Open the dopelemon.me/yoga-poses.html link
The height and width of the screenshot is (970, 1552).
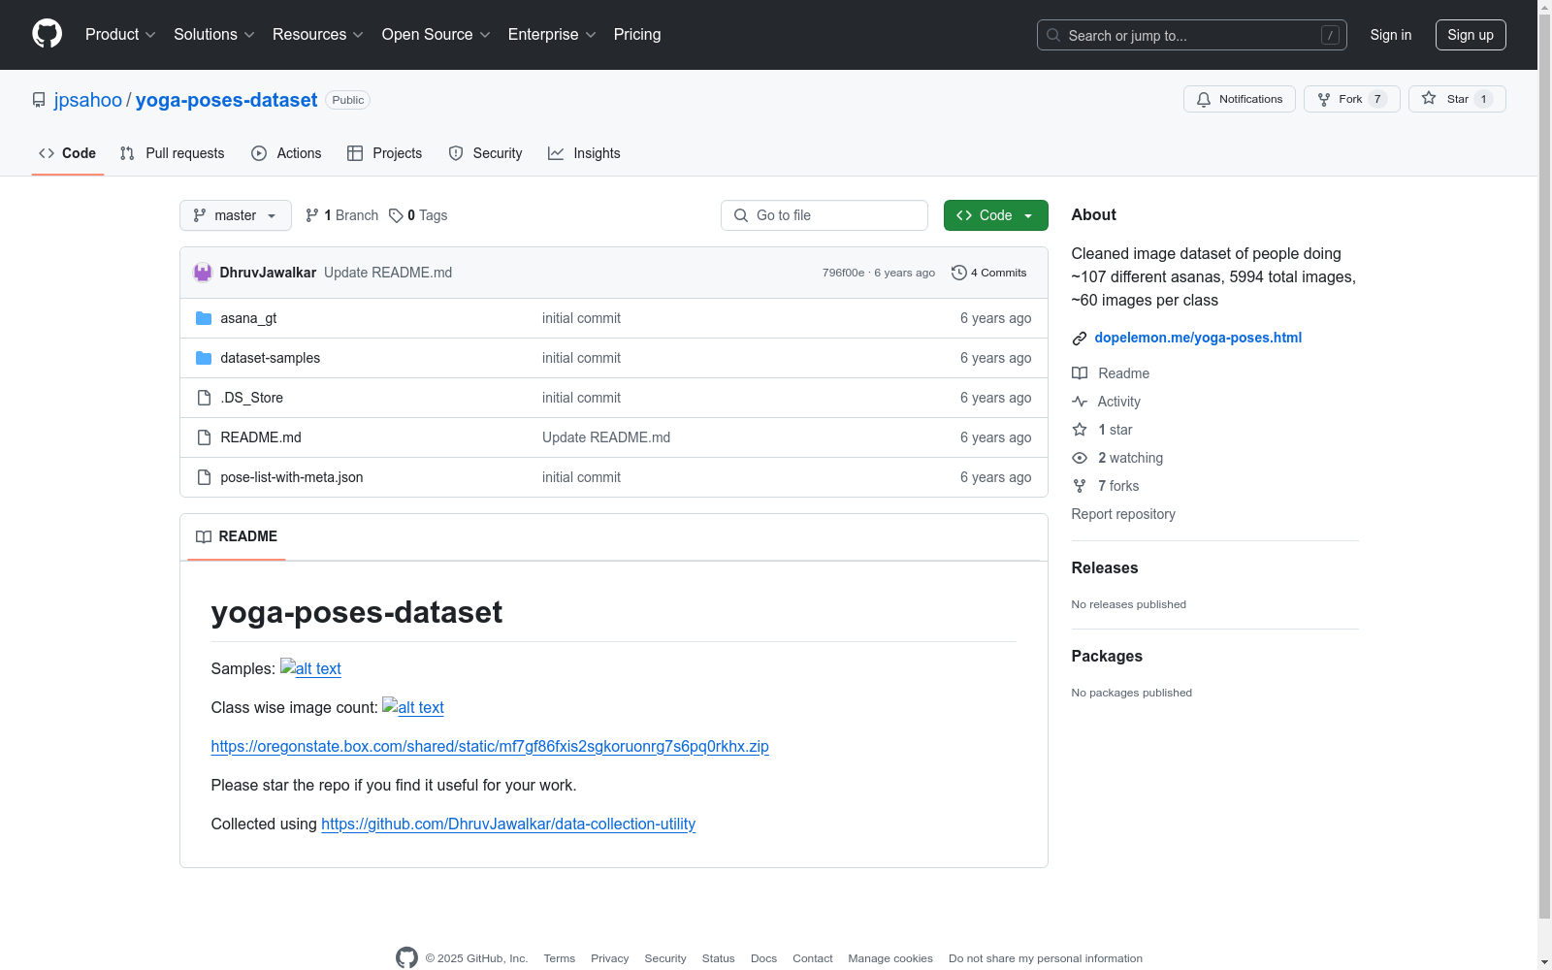click(1198, 338)
